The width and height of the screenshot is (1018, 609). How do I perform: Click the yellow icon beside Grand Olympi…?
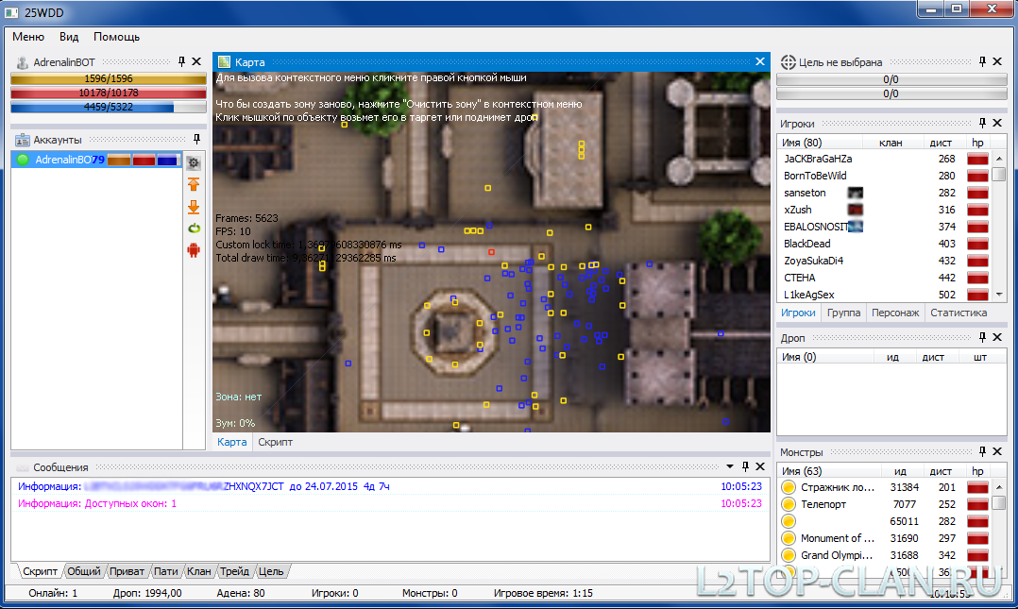(x=789, y=555)
